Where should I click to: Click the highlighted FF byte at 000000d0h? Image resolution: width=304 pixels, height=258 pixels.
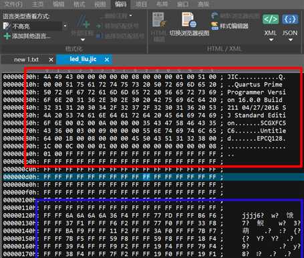146,177
